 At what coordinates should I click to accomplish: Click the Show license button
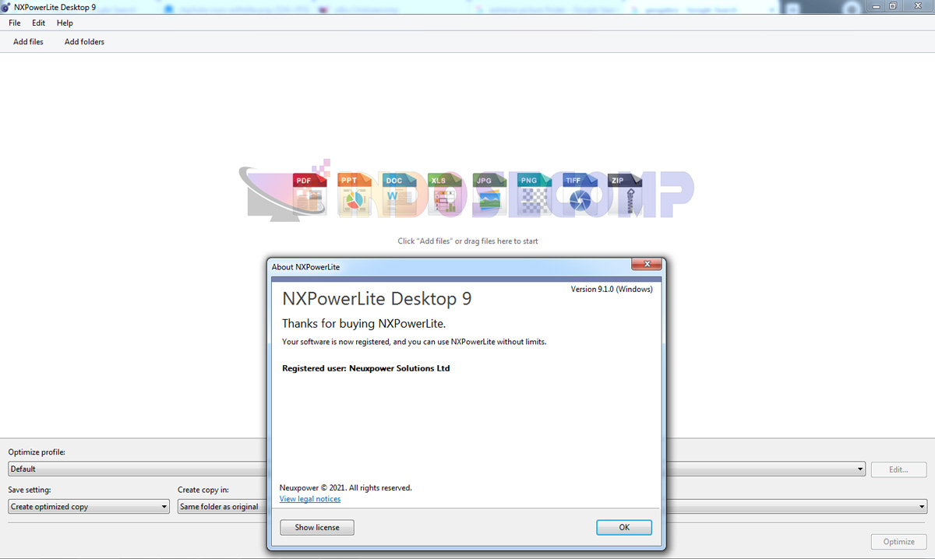(316, 527)
